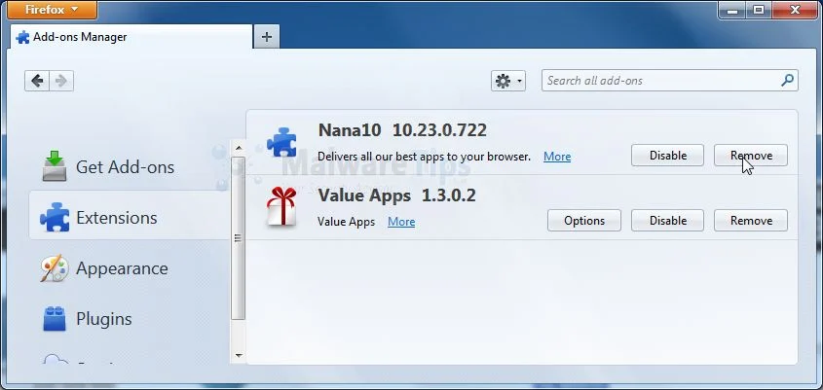Screen dimensions: 823x390
Task: Open the gear tools dropdown
Action: (508, 81)
